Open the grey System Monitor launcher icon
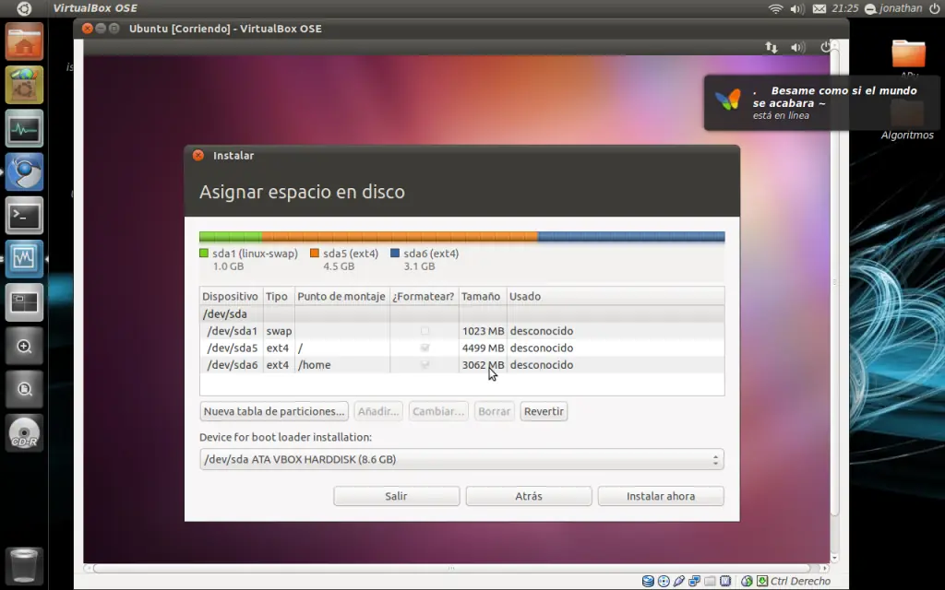The width and height of the screenshot is (945, 590). click(24, 128)
